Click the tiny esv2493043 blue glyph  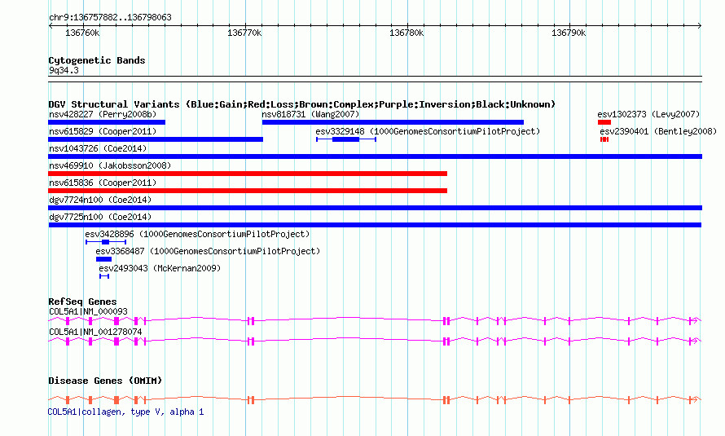tap(104, 276)
